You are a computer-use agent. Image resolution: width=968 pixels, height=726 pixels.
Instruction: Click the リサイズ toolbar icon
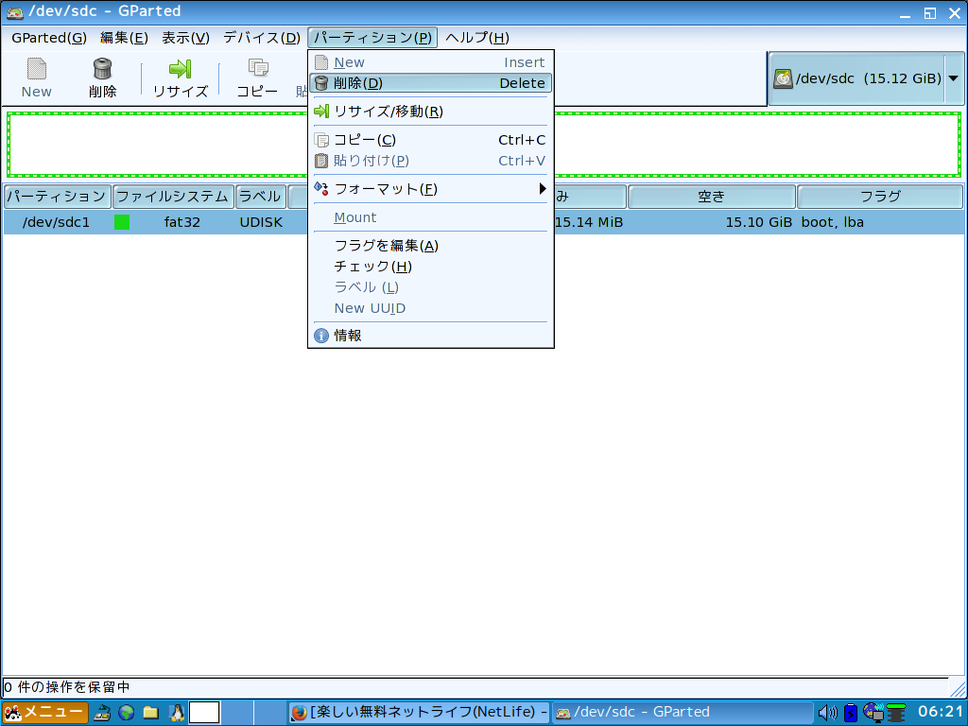(x=180, y=68)
